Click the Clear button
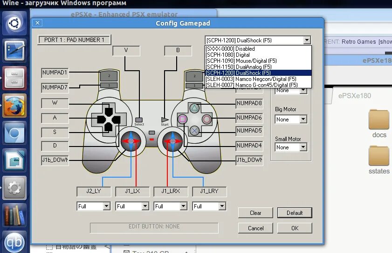This screenshot has width=392, height=253. click(x=255, y=213)
